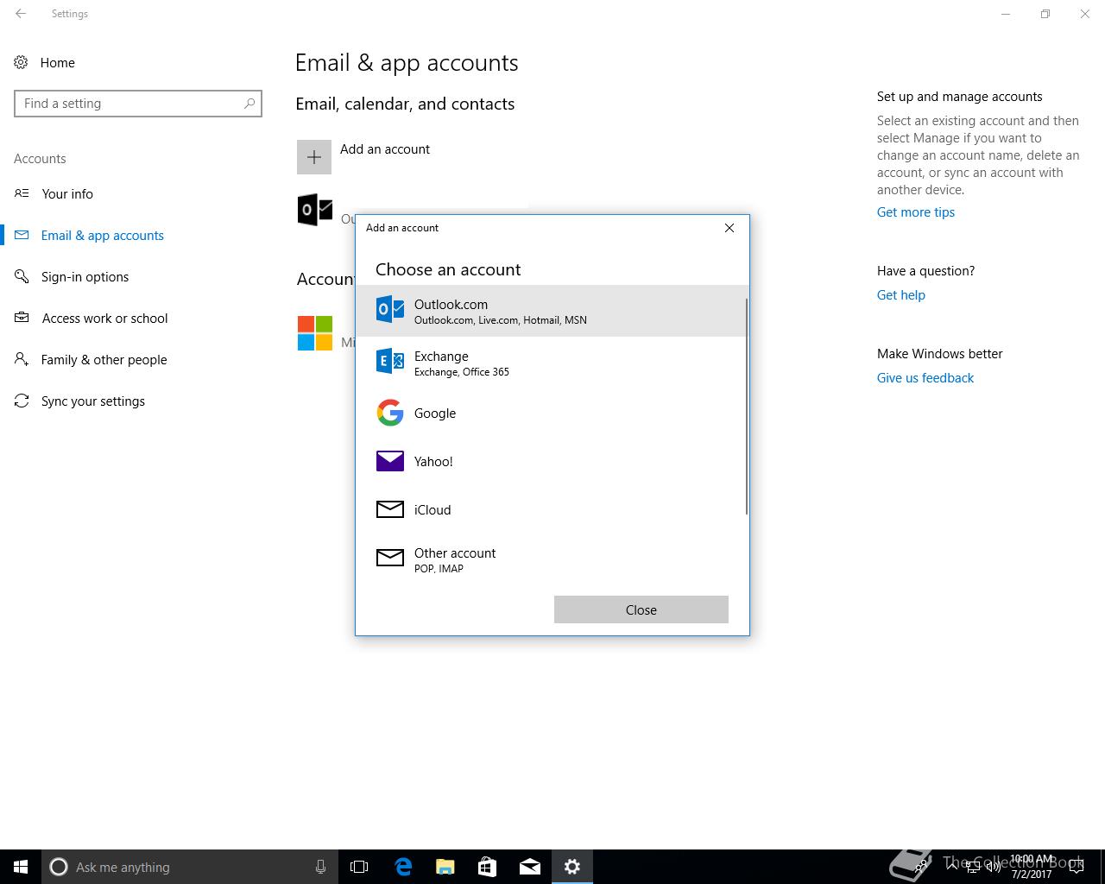Open Sign-in options in sidebar

[x=85, y=277]
